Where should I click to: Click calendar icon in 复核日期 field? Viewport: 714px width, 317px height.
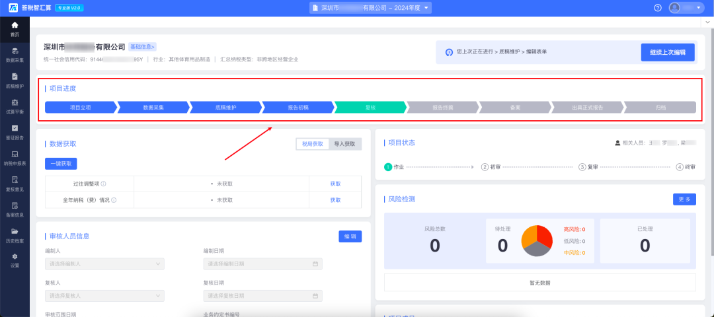point(315,296)
